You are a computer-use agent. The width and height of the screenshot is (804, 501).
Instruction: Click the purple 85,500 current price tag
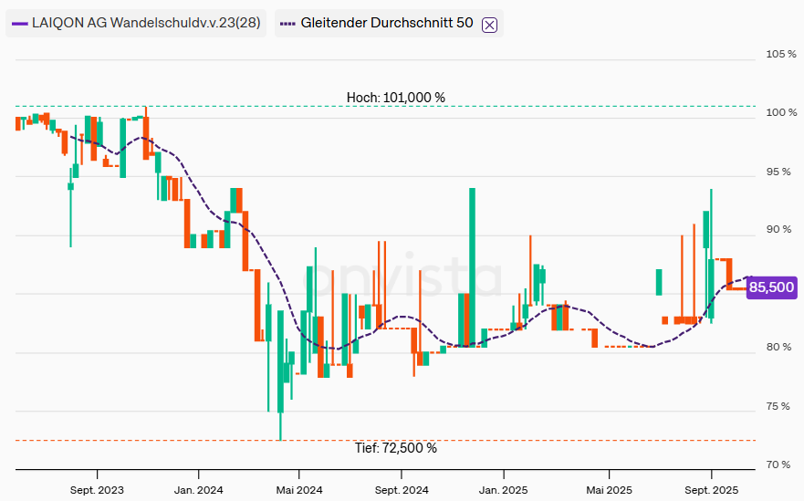[771, 288]
